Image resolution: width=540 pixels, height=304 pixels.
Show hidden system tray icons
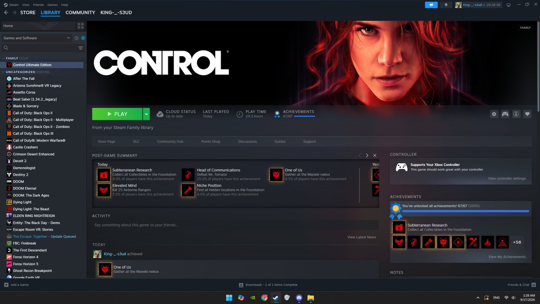tap(478, 298)
